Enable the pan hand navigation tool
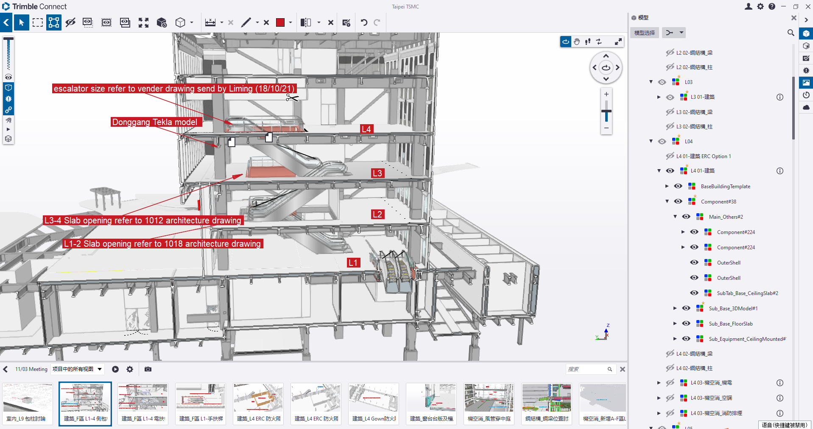The image size is (813, 429). pos(577,42)
